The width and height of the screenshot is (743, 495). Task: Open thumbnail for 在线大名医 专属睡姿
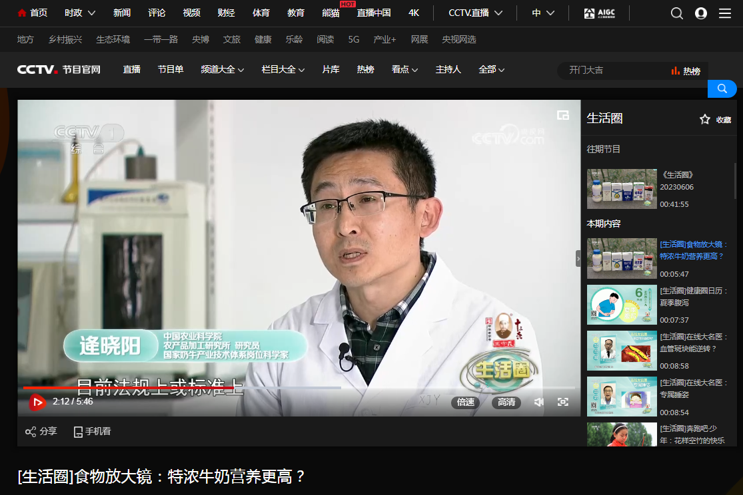622,397
